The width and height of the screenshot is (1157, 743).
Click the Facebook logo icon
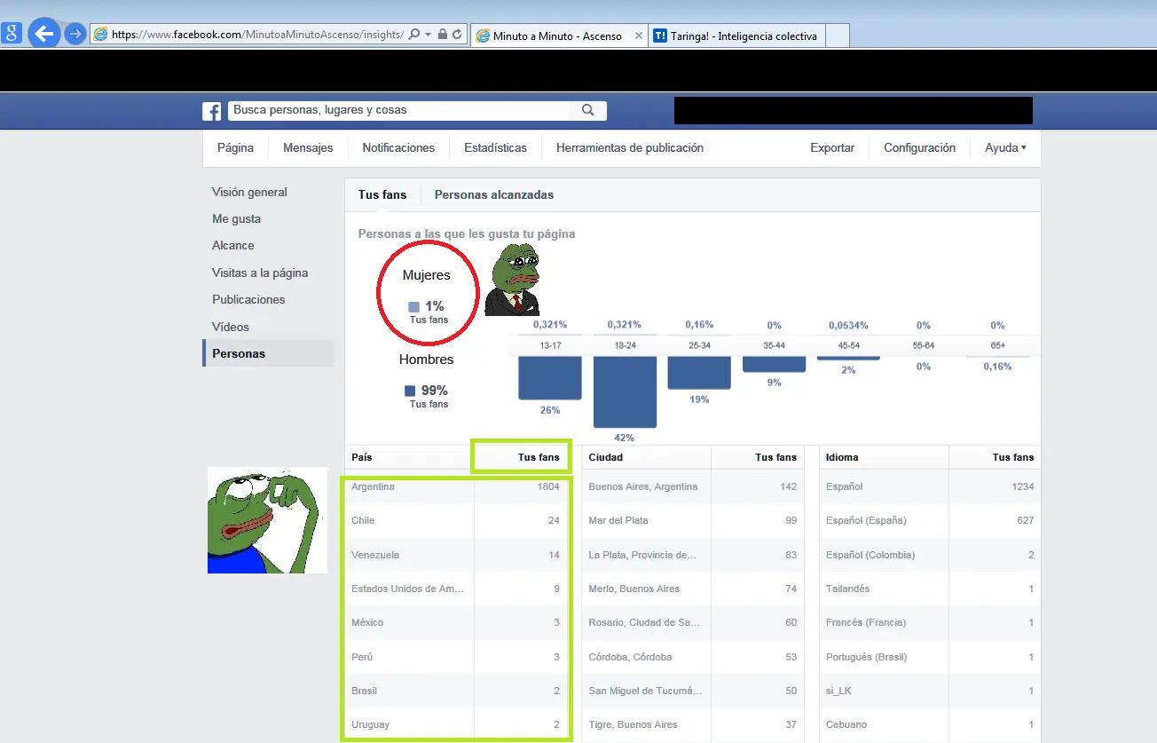212,111
